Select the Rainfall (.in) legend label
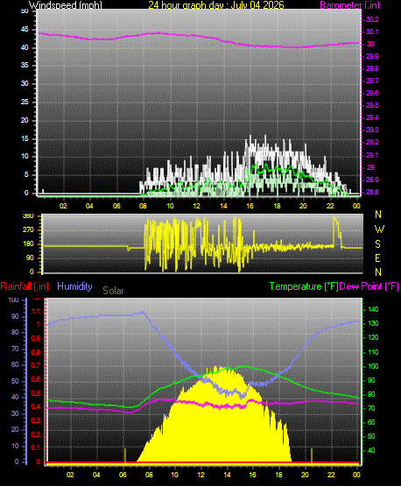Screen dimensions: 401x486 pyautogui.click(x=25, y=286)
